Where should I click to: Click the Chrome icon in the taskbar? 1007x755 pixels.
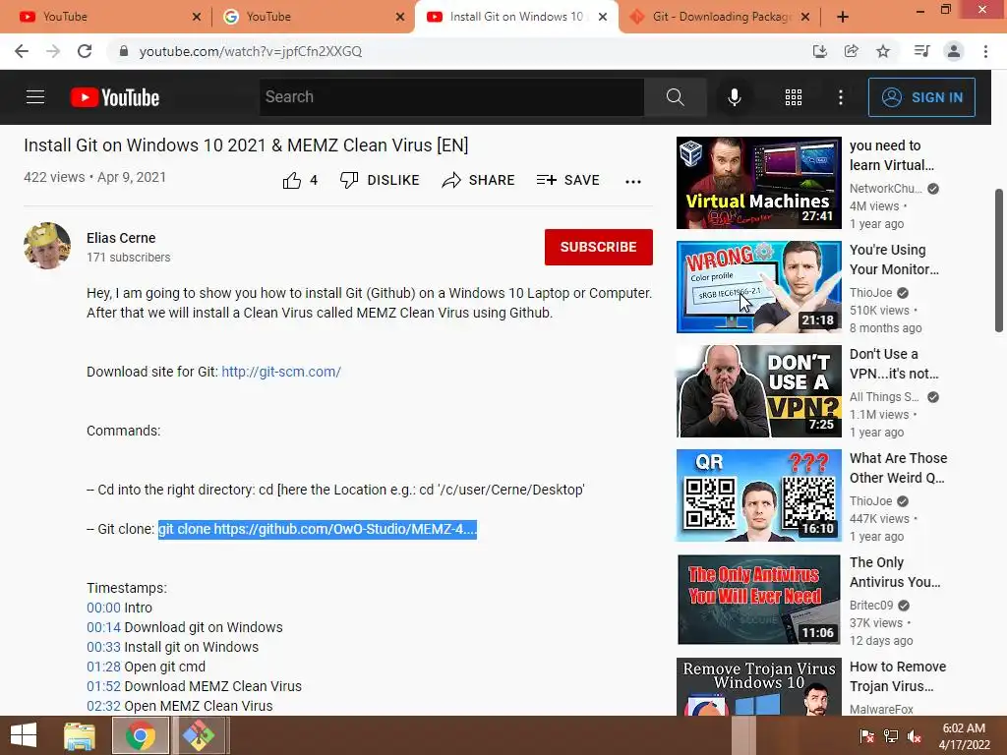click(141, 735)
